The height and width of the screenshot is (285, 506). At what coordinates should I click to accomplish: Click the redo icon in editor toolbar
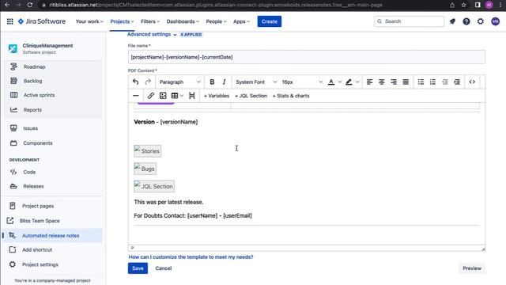[148, 82]
